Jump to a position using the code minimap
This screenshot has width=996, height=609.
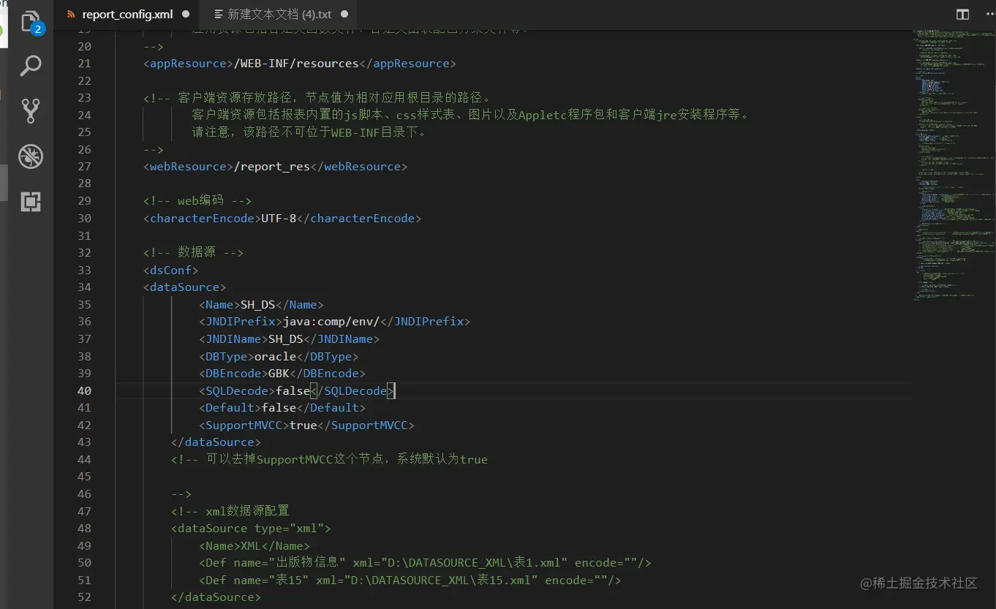click(954, 164)
